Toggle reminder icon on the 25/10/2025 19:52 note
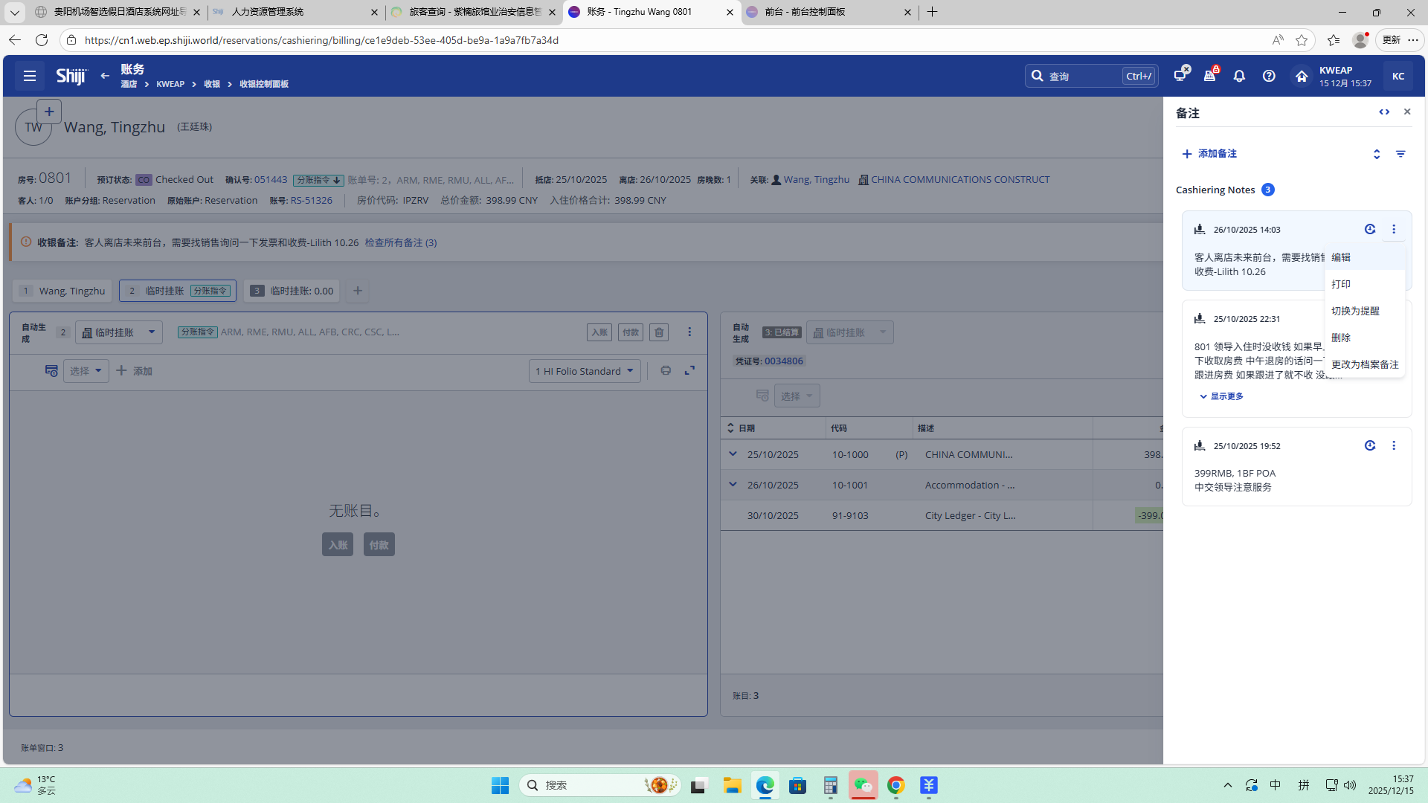The width and height of the screenshot is (1428, 803). coord(1370,445)
